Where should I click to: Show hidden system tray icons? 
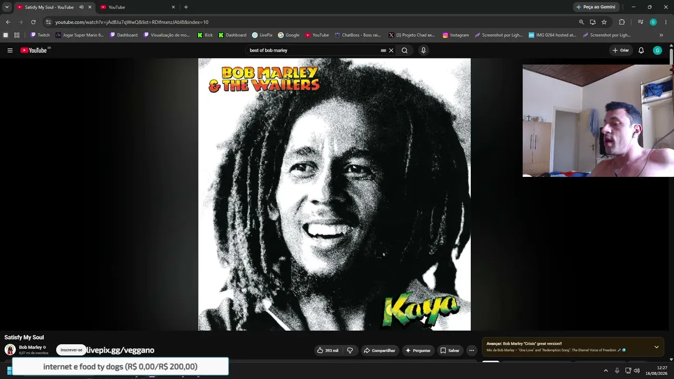tap(606, 371)
